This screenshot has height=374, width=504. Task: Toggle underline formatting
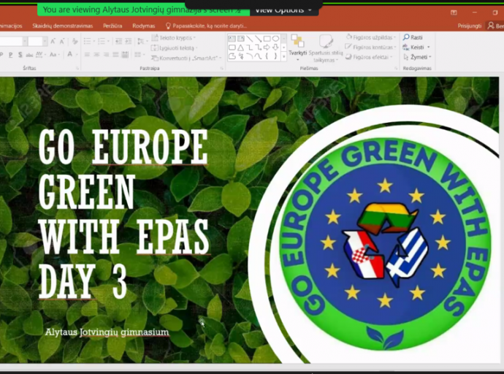(11, 55)
